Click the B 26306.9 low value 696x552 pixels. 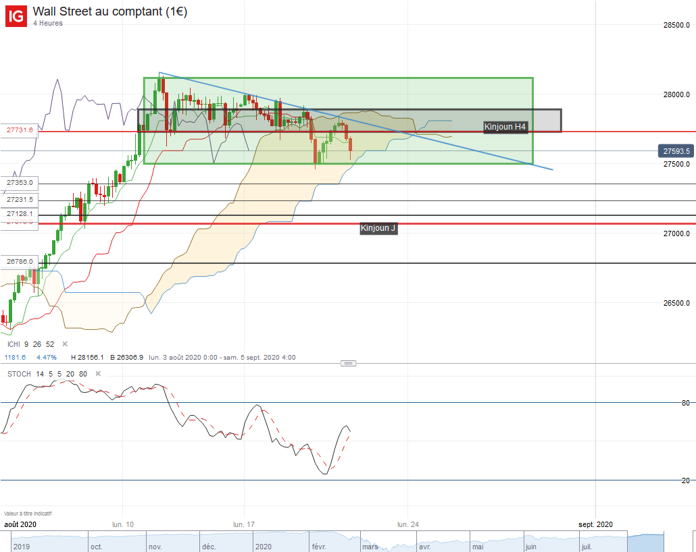tap(126, 358)
